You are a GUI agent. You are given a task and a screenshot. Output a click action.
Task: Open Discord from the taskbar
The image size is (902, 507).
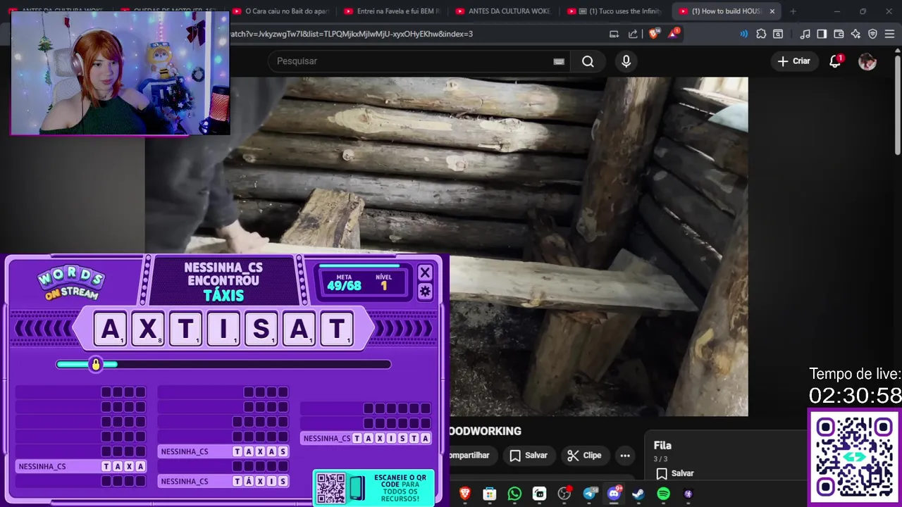614,493
